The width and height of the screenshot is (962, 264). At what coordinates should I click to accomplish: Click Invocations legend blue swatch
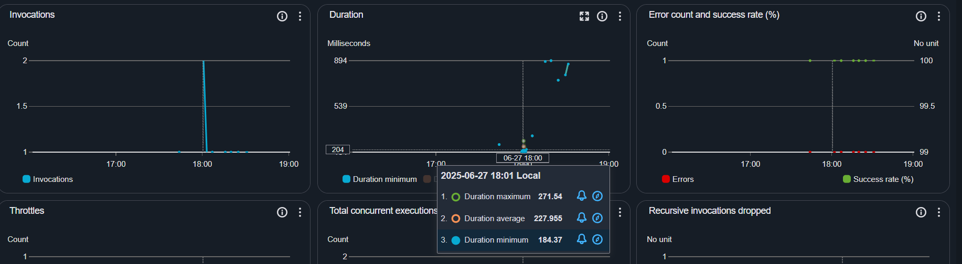(26, 179)
